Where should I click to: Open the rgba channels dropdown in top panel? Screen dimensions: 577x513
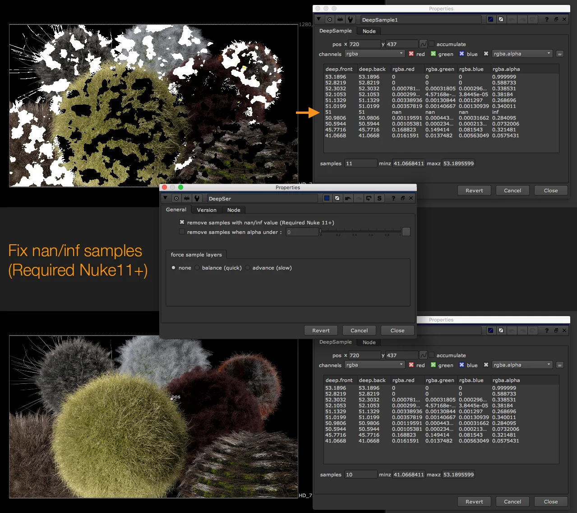tap(375, 54)
